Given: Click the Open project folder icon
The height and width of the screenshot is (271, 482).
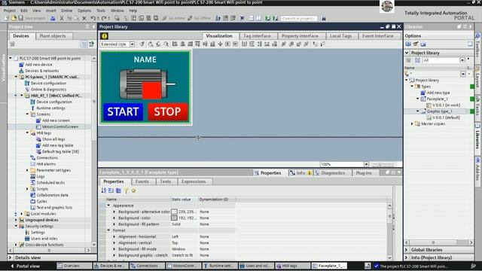Looking at the screenshot, I should click(14, 18).
